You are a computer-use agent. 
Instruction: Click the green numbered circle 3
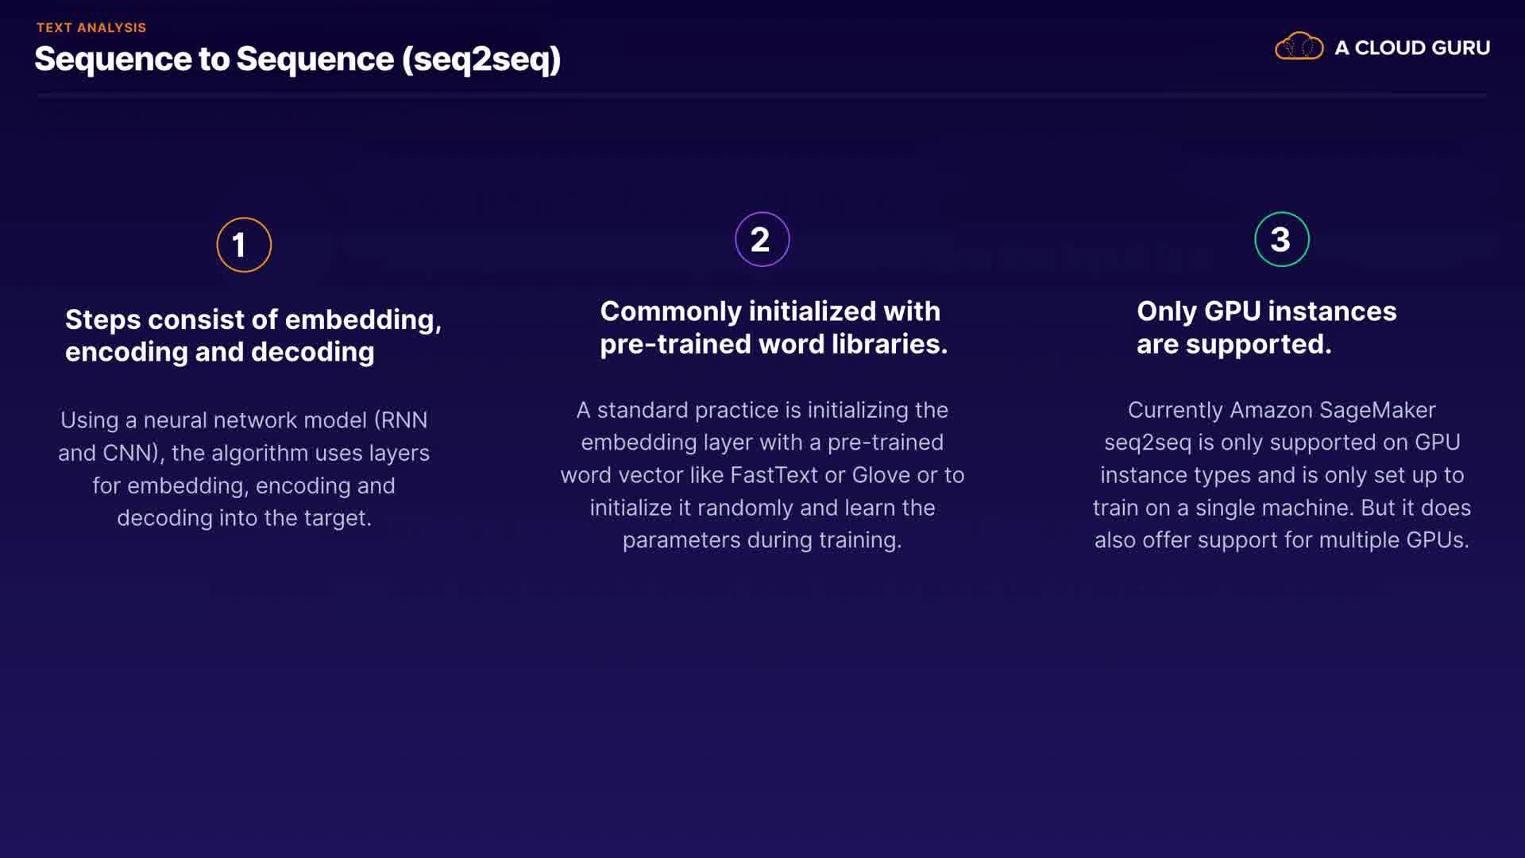pyautogui.click(x=1281, y=239)
